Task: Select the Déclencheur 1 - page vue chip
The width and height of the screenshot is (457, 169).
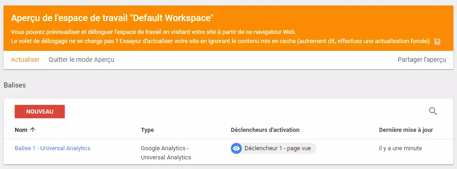Action: (273, 148)
